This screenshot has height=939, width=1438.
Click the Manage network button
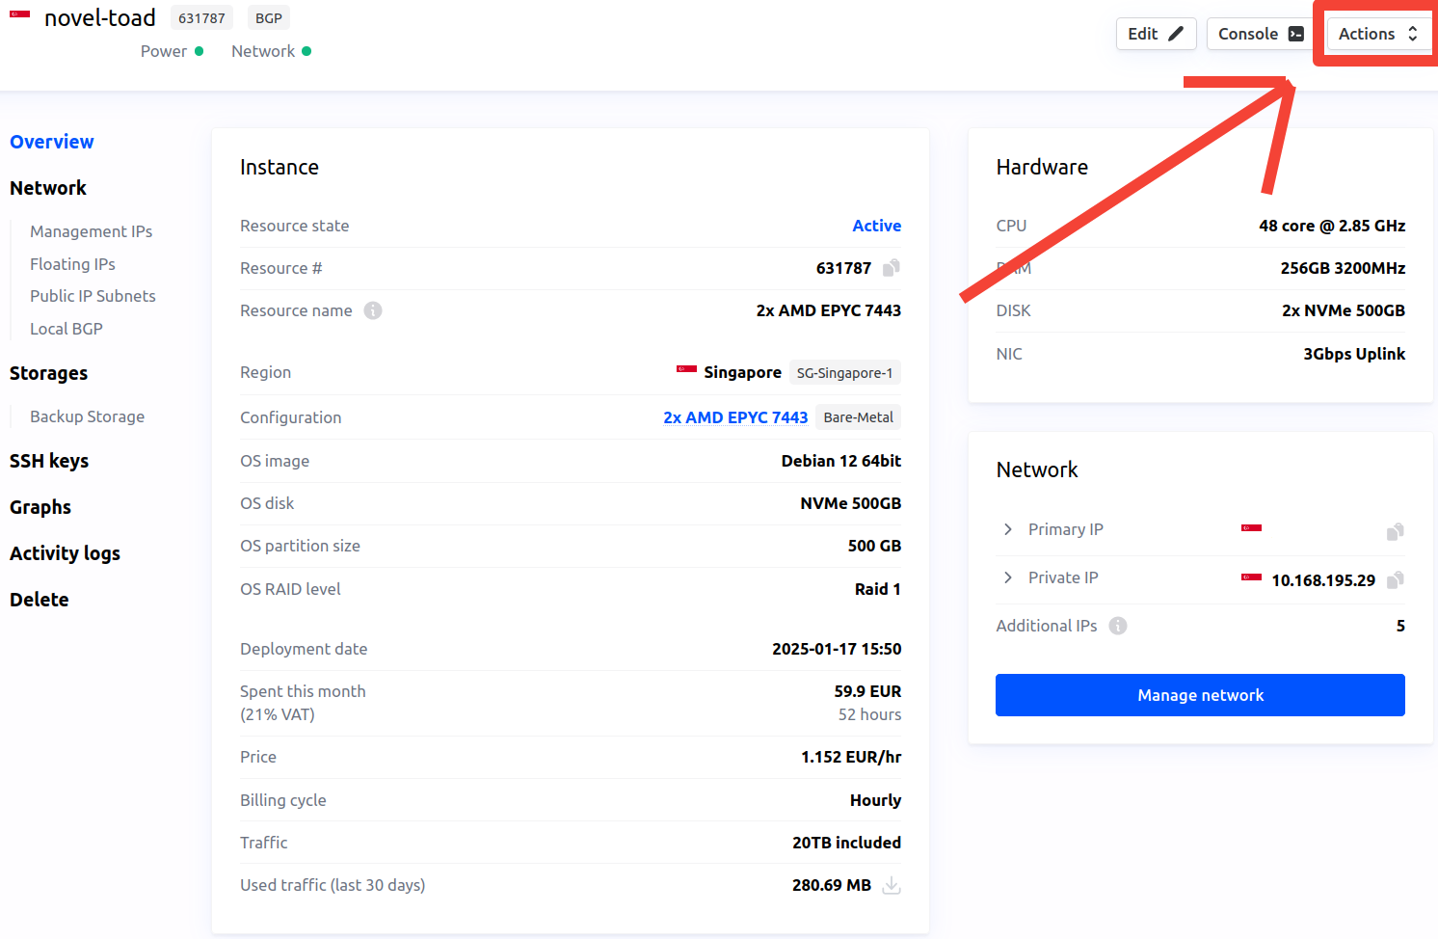[1199, 694]
